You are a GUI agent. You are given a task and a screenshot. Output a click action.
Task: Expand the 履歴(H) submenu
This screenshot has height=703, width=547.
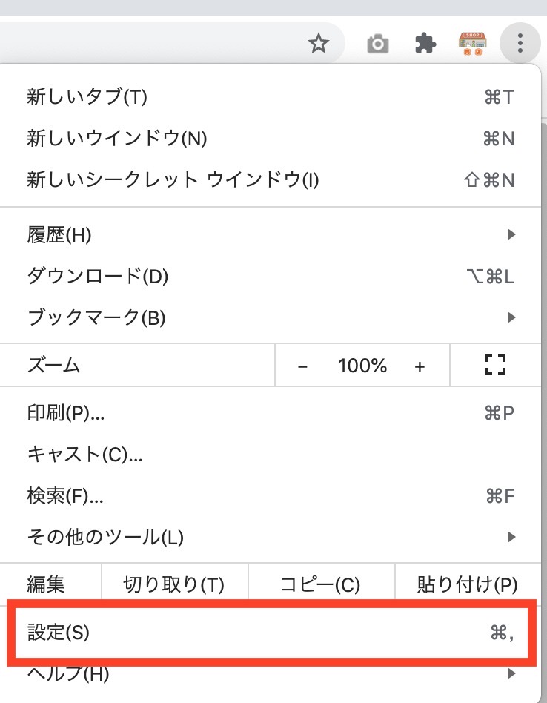59,235
